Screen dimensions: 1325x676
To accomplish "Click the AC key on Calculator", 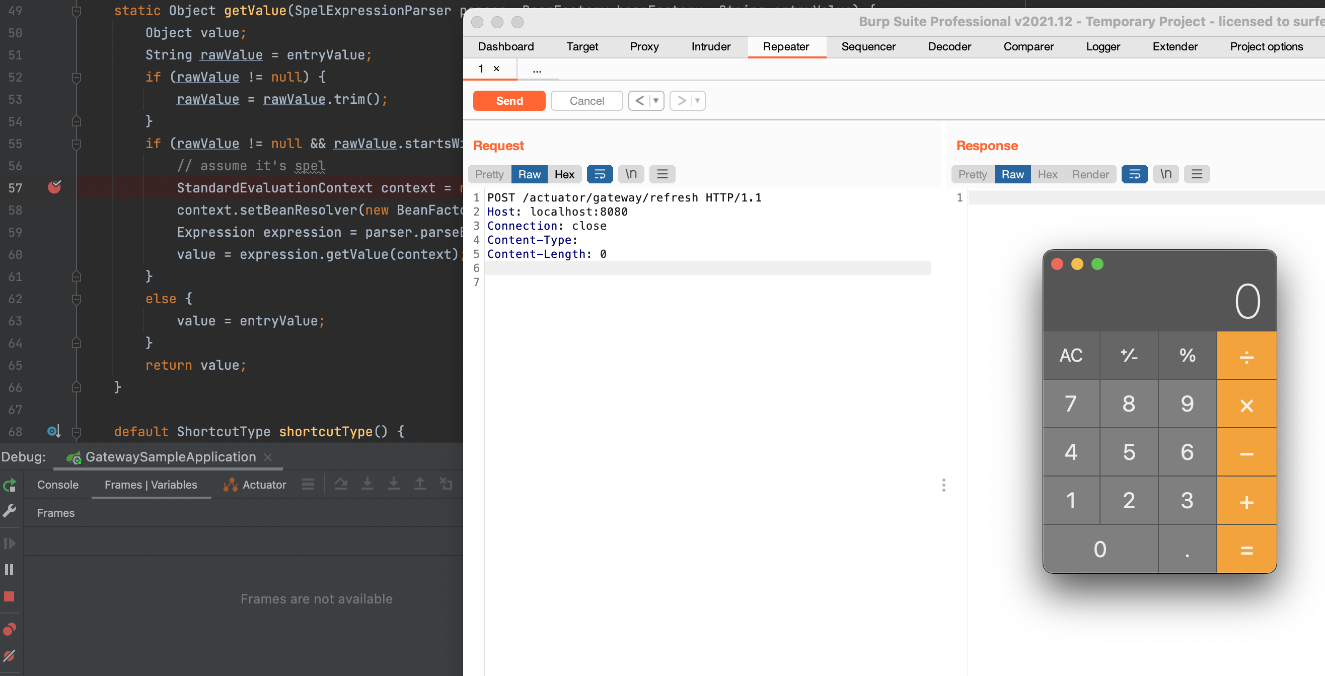I will [1071, 355].
